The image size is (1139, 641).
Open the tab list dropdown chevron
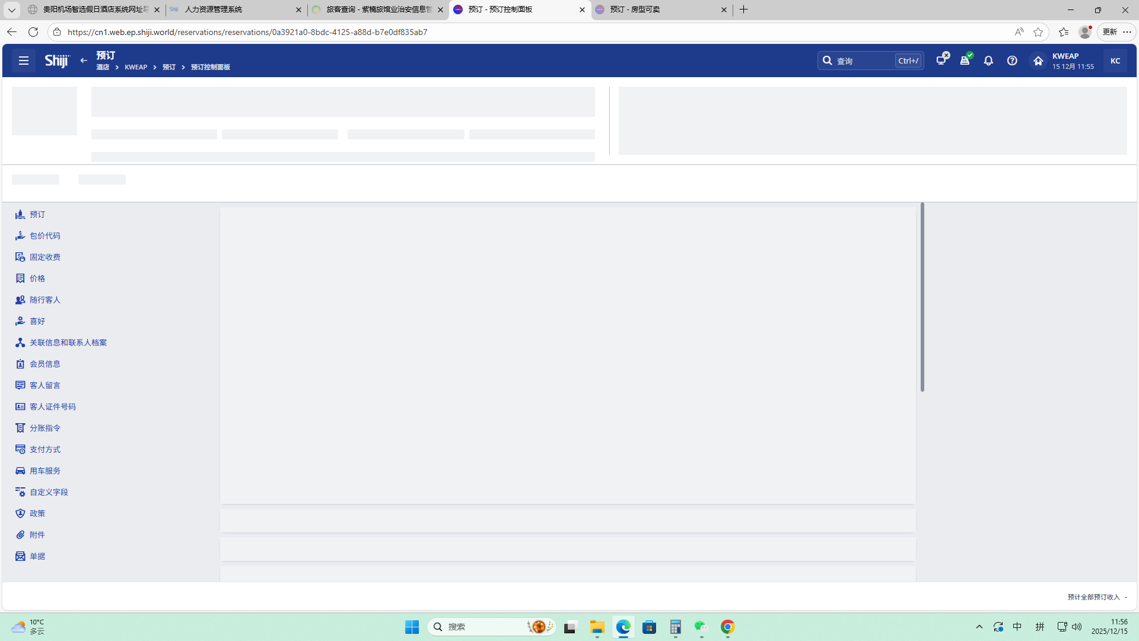11,9
